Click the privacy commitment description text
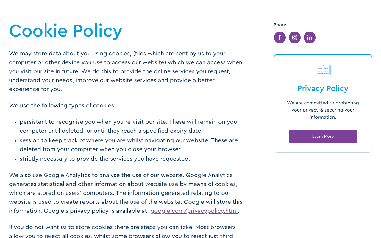Viewport: 381px width, 238px height. click(323, 110)
